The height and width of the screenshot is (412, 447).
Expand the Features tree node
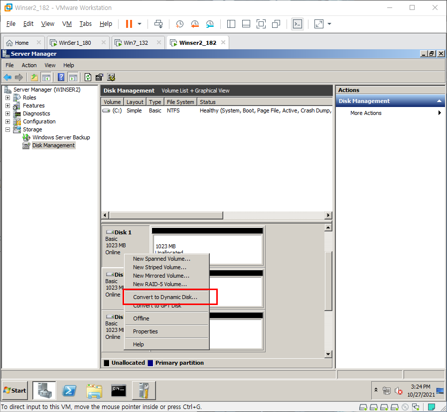7,105
